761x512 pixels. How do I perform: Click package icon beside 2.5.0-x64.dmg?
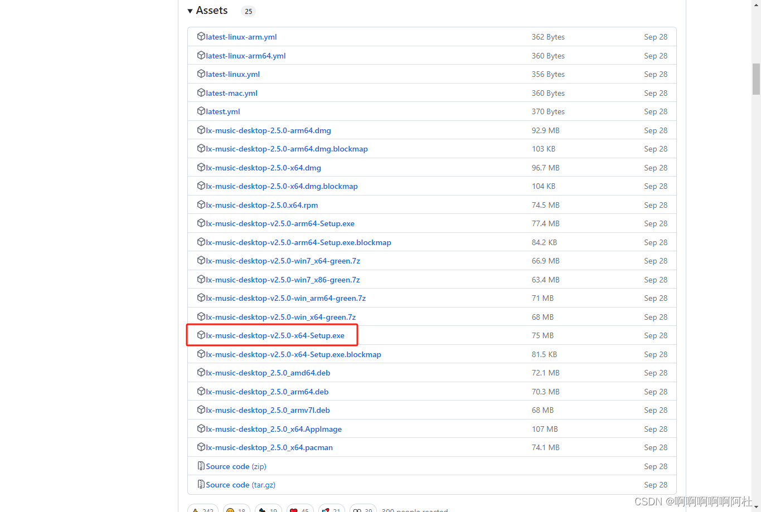pos(201,167)
